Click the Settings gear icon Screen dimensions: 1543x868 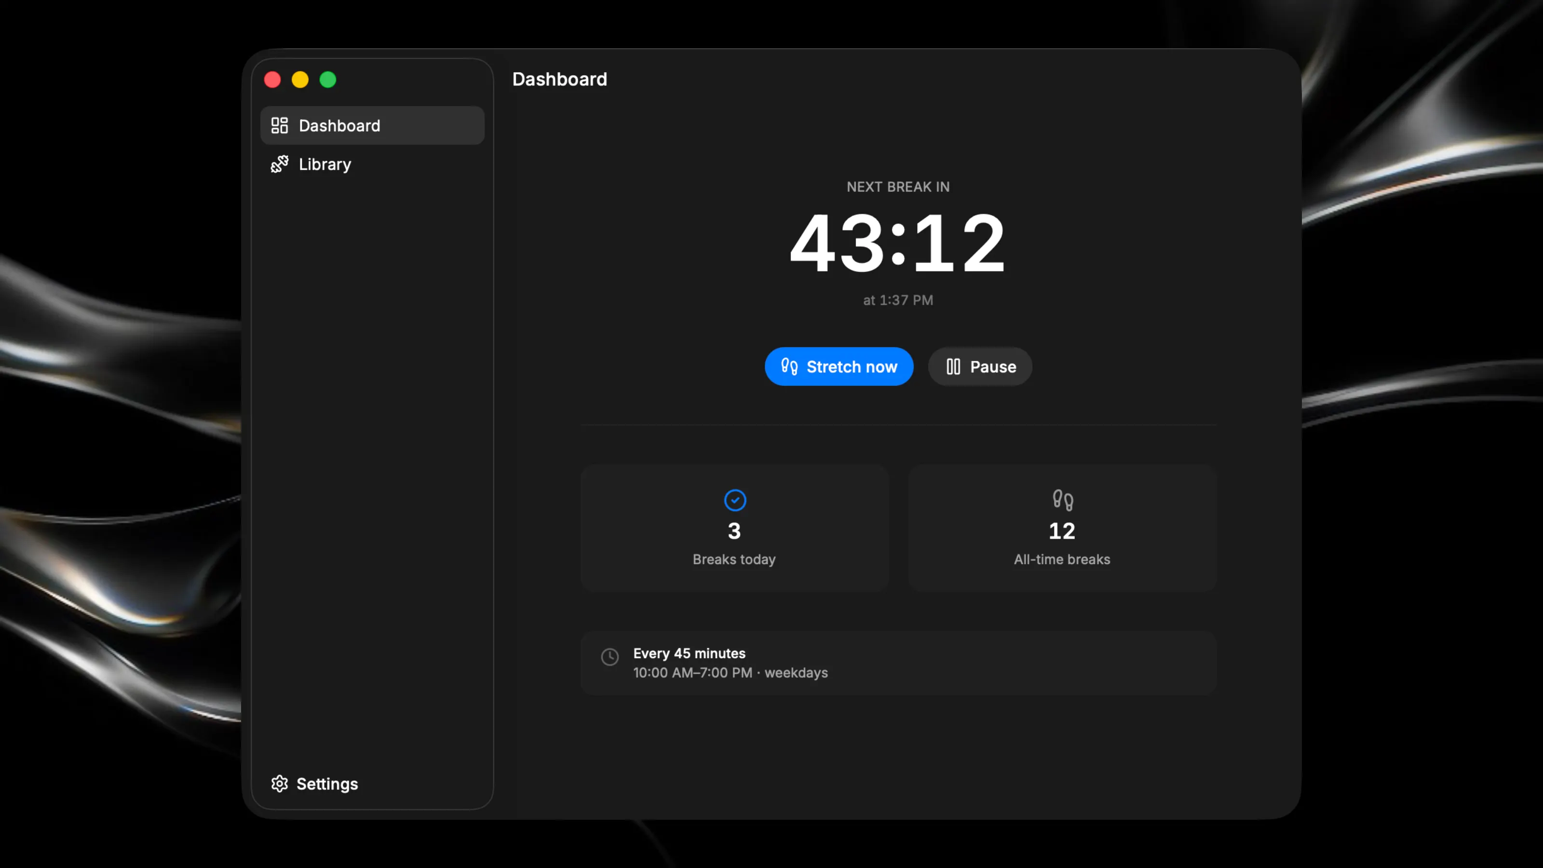pyautogui.click(x=279, y=784)
